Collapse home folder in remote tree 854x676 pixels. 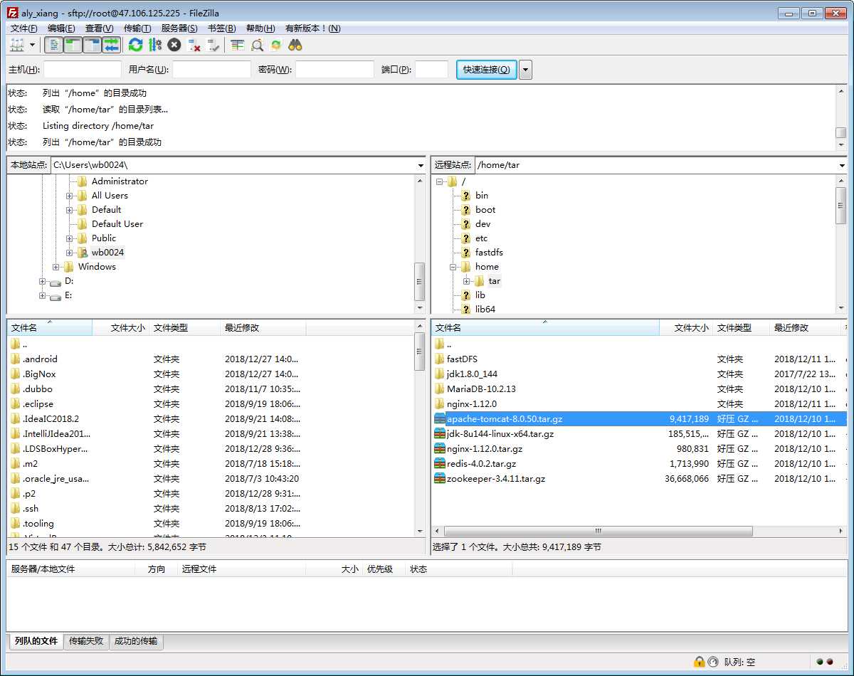click(x=453, y=267)
